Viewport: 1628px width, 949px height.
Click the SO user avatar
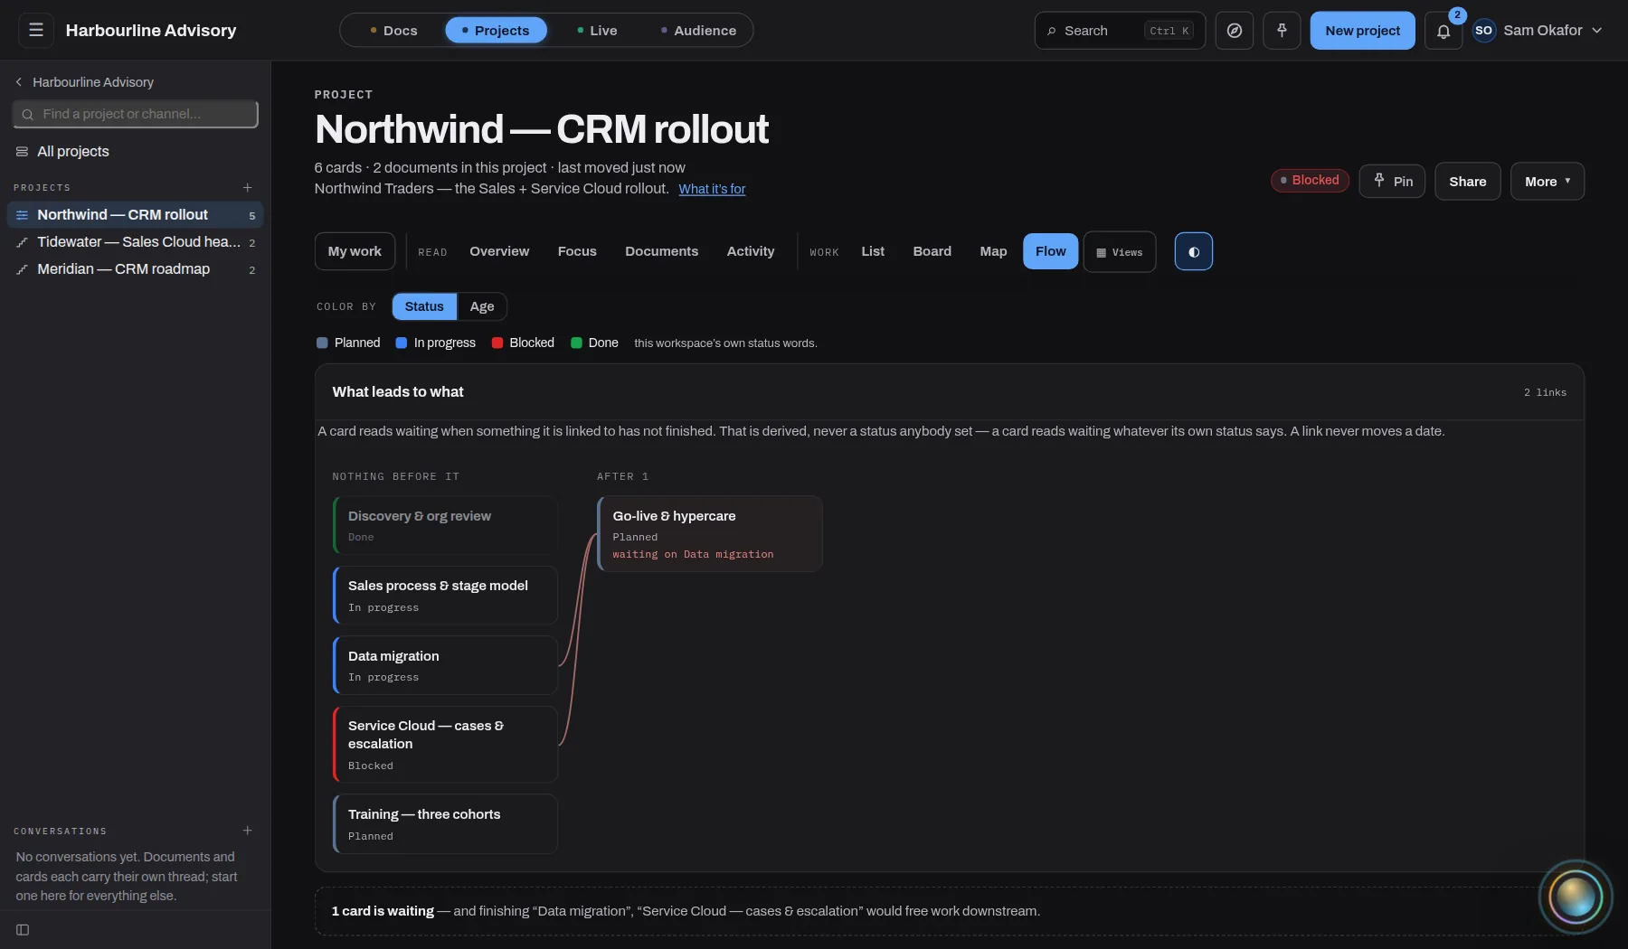coord(1483,31)
